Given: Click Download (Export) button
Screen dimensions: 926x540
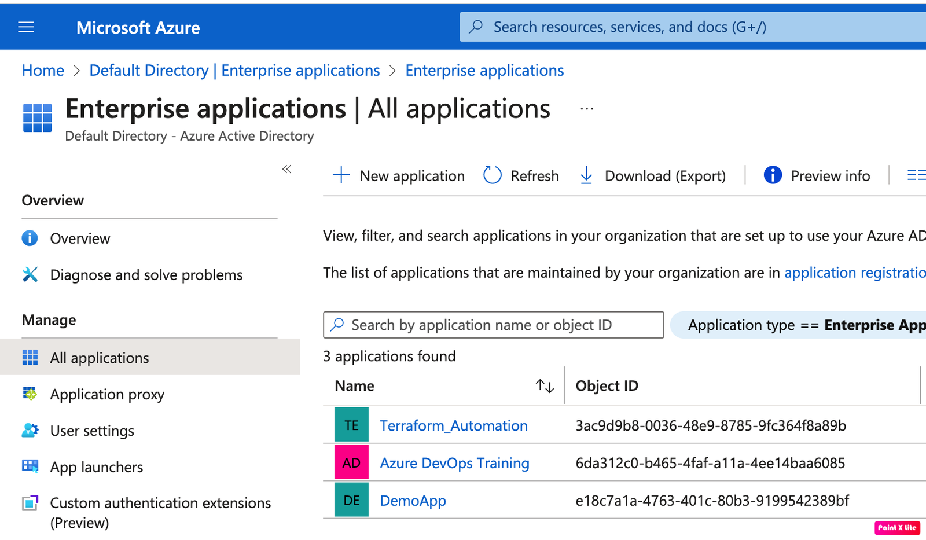Looking at the screenshot, I should (652, 175).
